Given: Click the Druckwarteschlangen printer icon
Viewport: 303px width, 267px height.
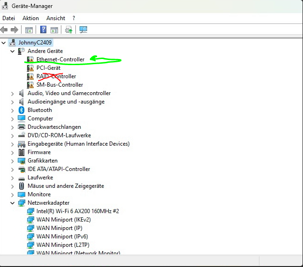Looking at the screenshot, I should coord(22,127).
